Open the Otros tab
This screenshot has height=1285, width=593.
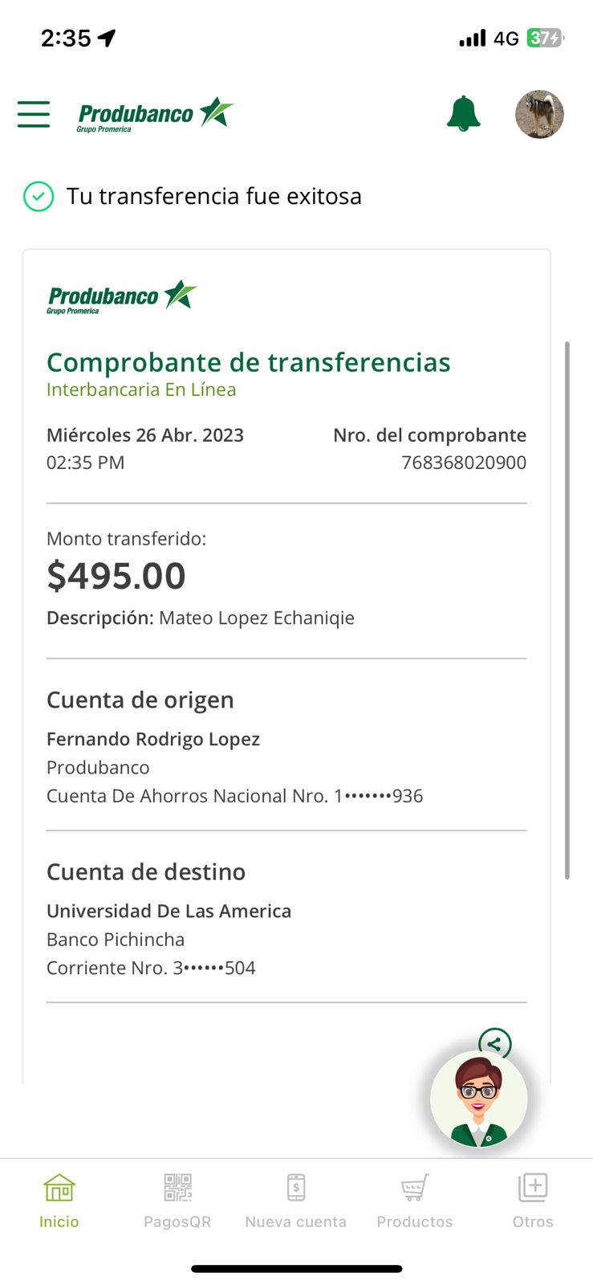point(533,1201)
